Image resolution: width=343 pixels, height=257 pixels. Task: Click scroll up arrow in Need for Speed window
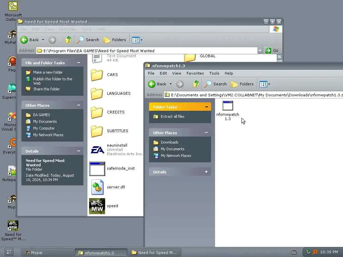tap(280, 57)
